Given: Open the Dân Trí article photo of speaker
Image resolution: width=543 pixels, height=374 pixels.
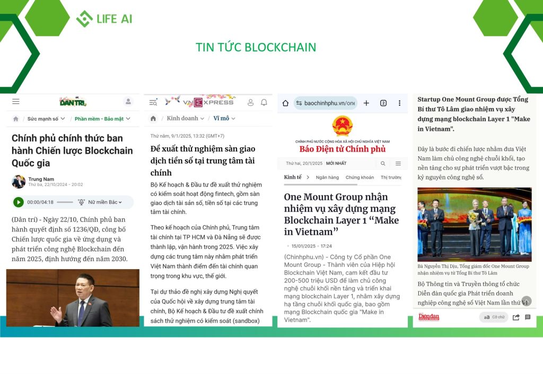Looking at the screenshot, I should click(x=73, y=298).
